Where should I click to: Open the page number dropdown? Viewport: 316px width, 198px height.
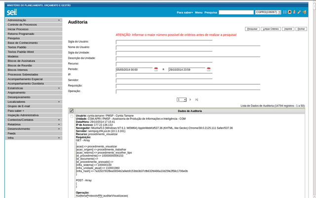(182, 99)
